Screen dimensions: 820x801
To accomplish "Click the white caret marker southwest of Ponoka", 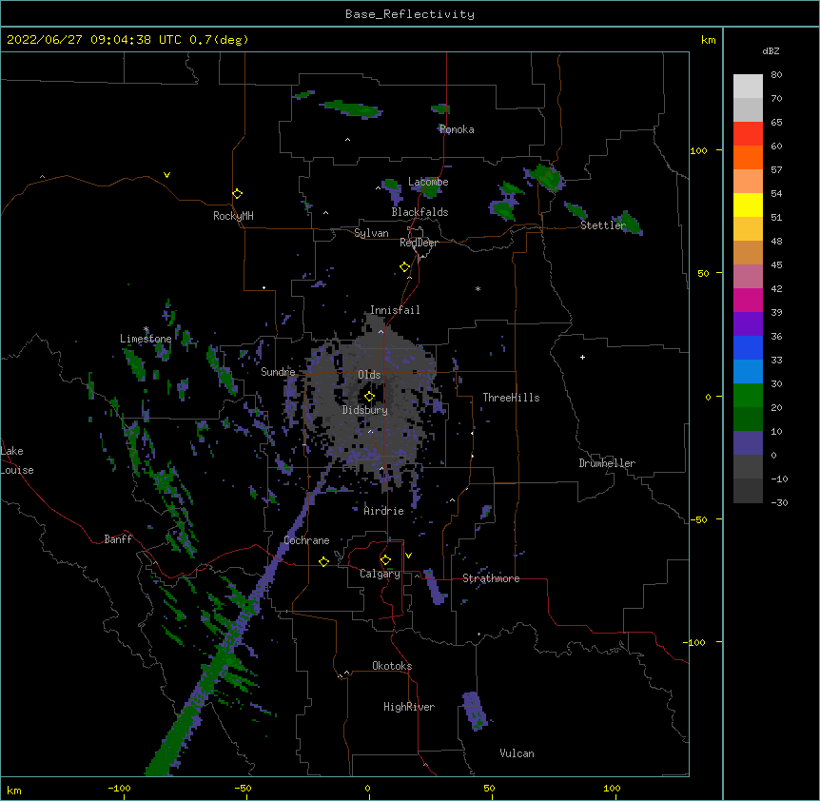I will pos(347,140).
